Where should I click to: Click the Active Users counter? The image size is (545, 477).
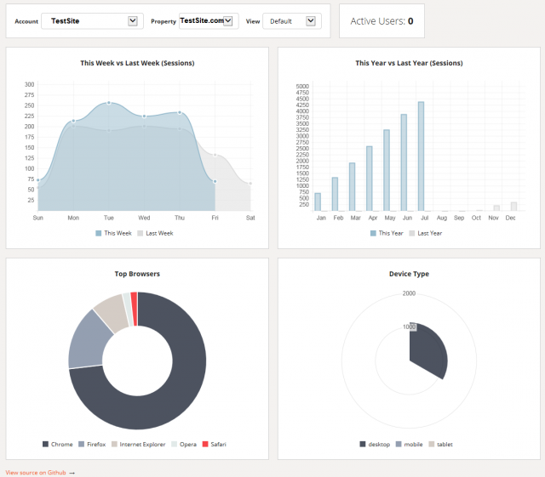point(381,21)
